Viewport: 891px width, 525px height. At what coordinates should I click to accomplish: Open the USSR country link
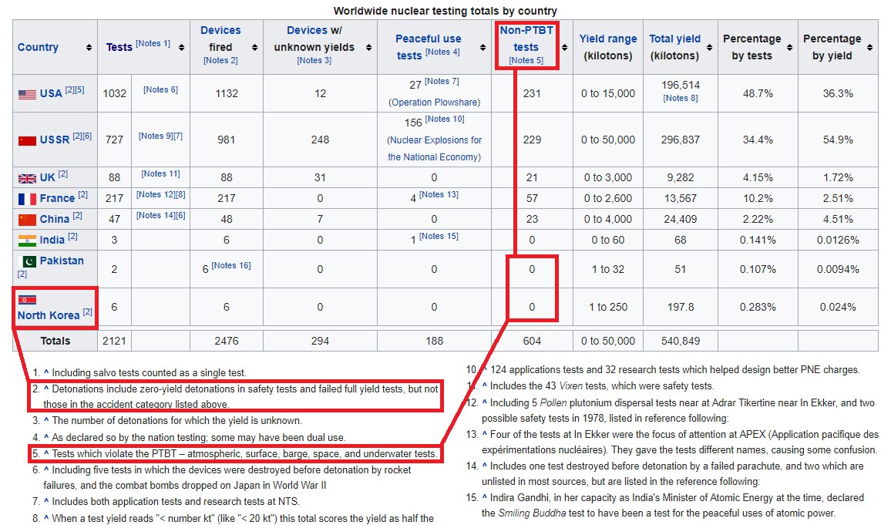pyautogui.click(x=55, y=140)
